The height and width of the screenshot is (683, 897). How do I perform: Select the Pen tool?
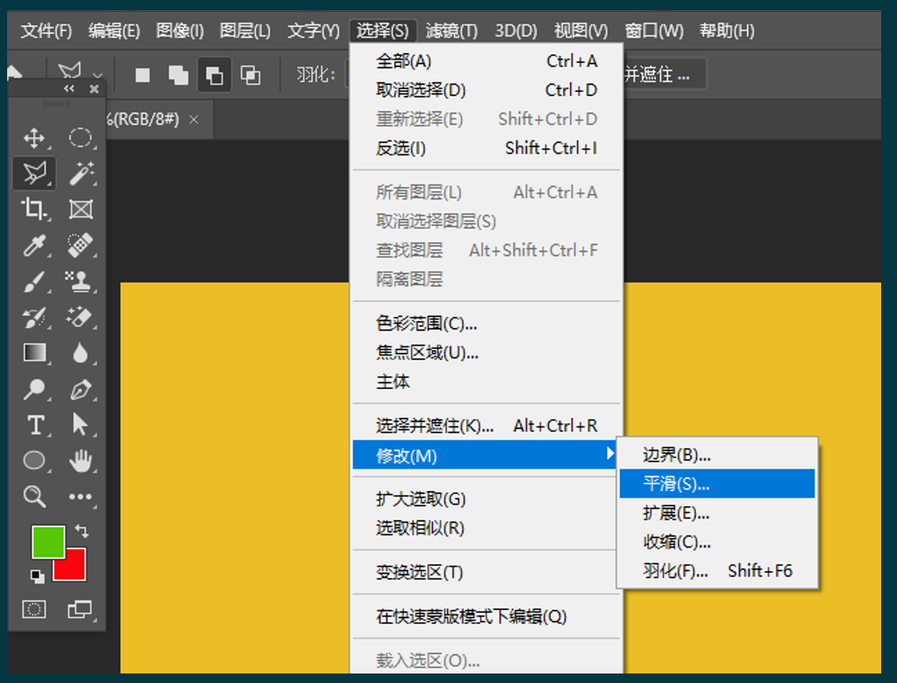[80, 390]
